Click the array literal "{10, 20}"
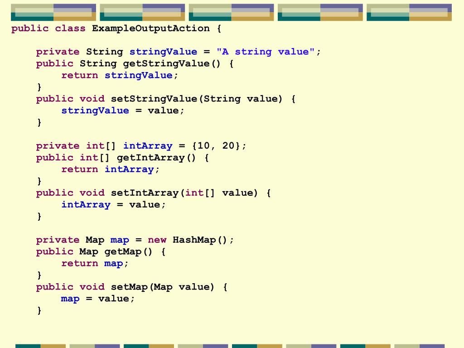 click(216, 146)
